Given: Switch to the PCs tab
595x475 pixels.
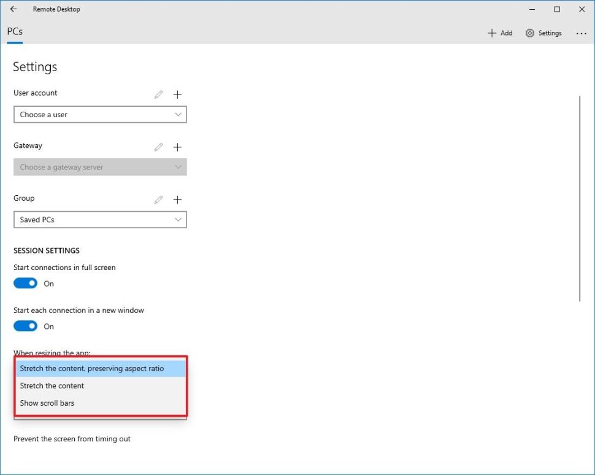Looking at the screenshot, I should click(15, 31).
